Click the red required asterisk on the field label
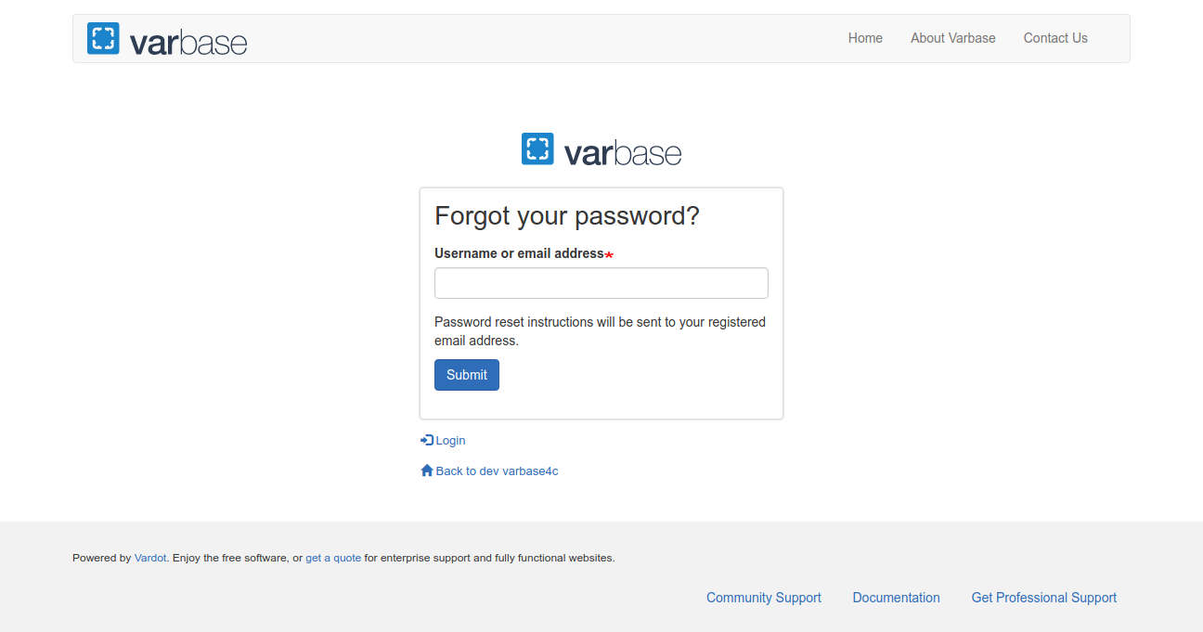Image resolution: width=1203 pixels, height=632 pixels. pyautogui.click(x=609, y=254)
